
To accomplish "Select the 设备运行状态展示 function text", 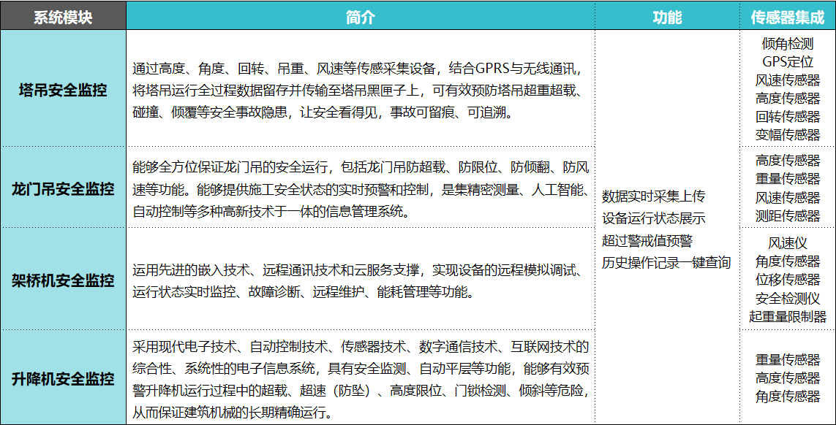I will (x=653, y=218).
